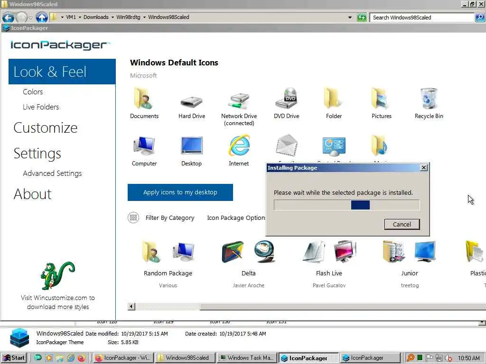The width and height of the screenshot is (486, 364).
Task: Click the installation progress bar
Action: tap(346, 205)
